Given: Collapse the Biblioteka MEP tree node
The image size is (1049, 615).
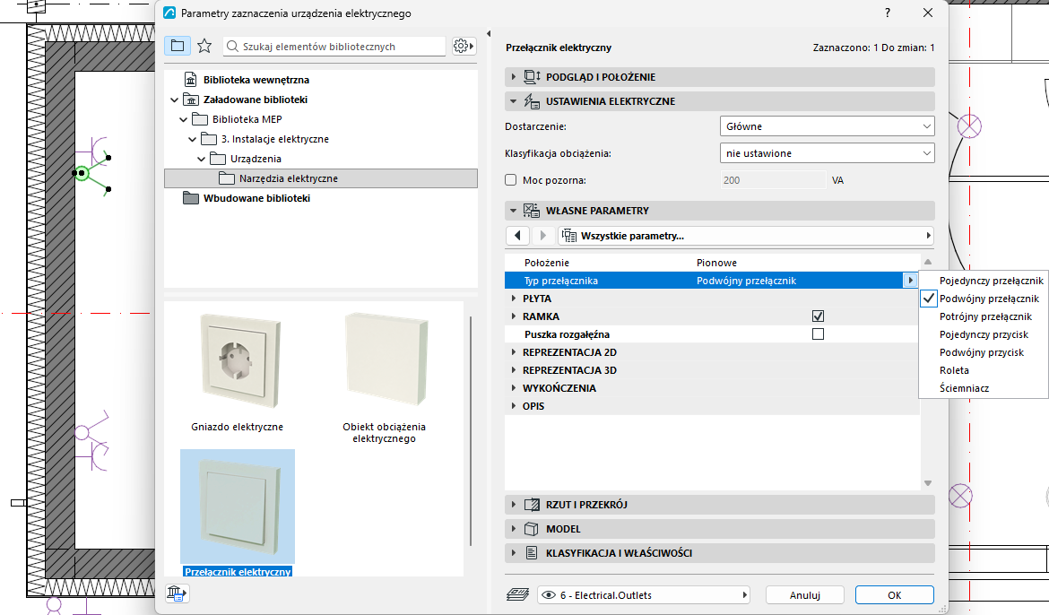Looking at the screenshot, I should point(183,120).
